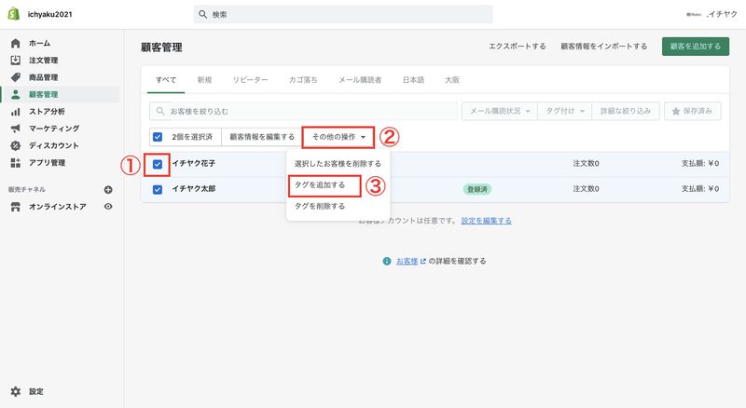This screenshot has width=746, height=408.
Task: Switch to the すべて tab
Action: pyautogui.click(x=166, y=80)
